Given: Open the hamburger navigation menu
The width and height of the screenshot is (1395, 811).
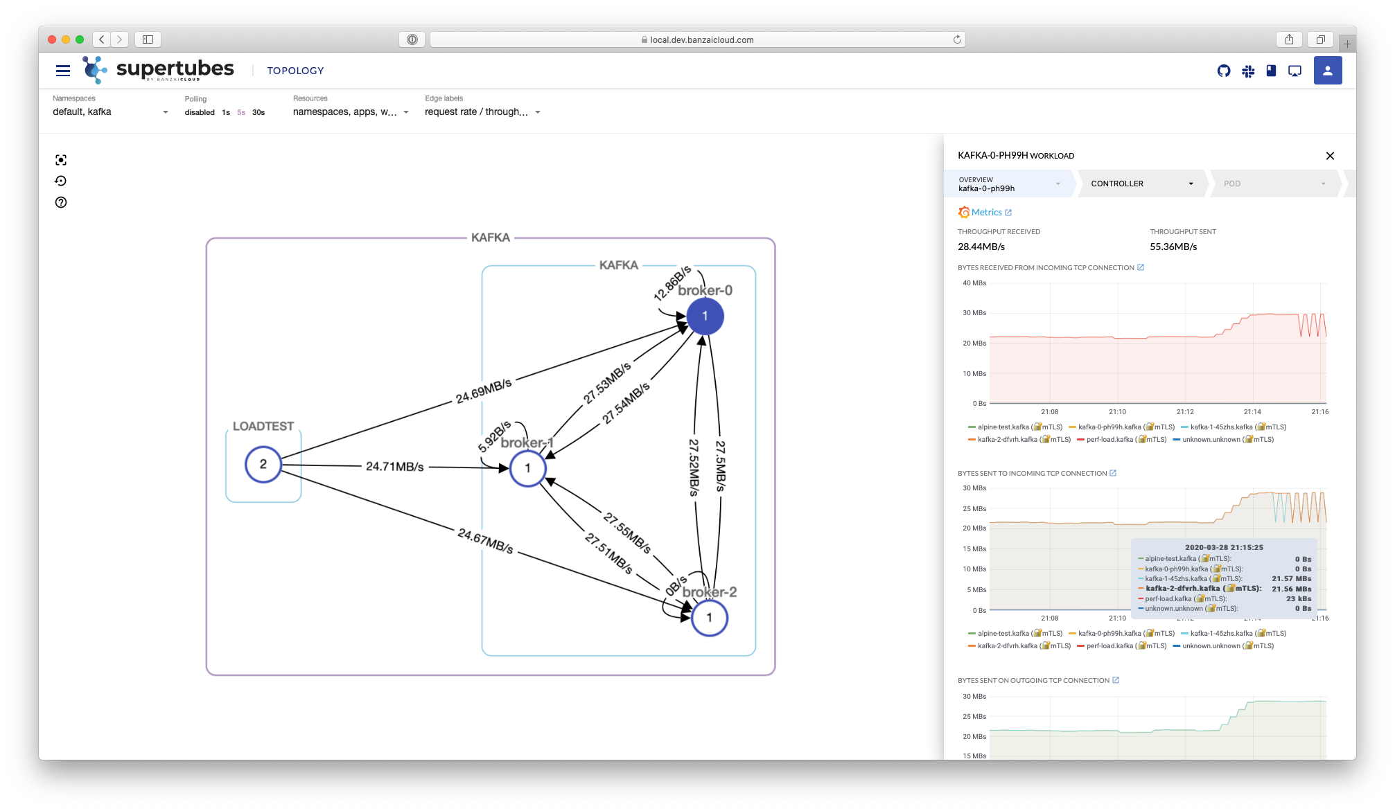Looking at the screenshot, I should tap(63, 71).
